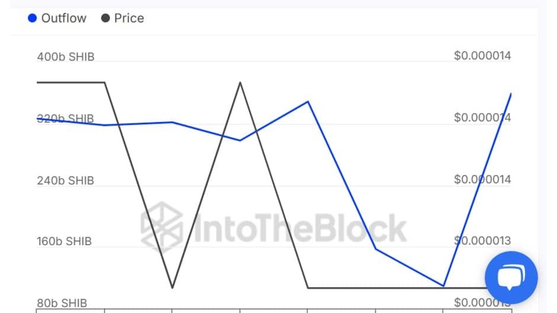Select the 160b SHIB axis label
Screen dimensions: 557x313
coord(66,242)
